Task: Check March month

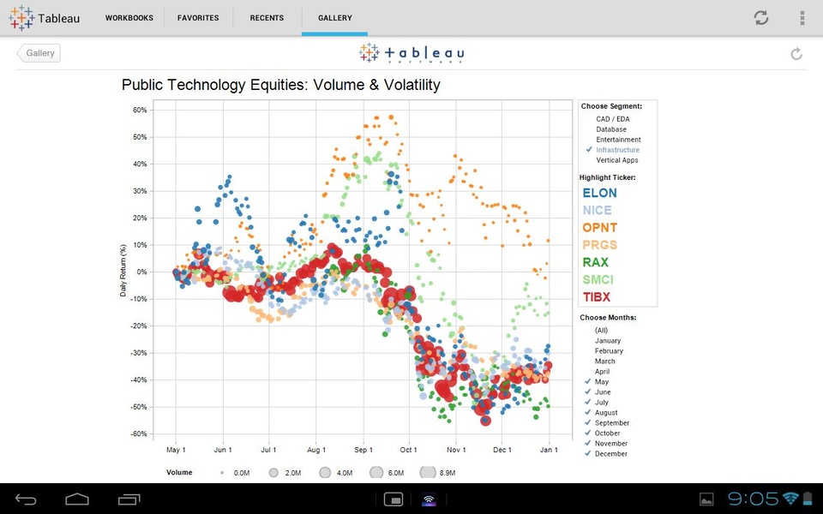Action: (x=604, y=361)
